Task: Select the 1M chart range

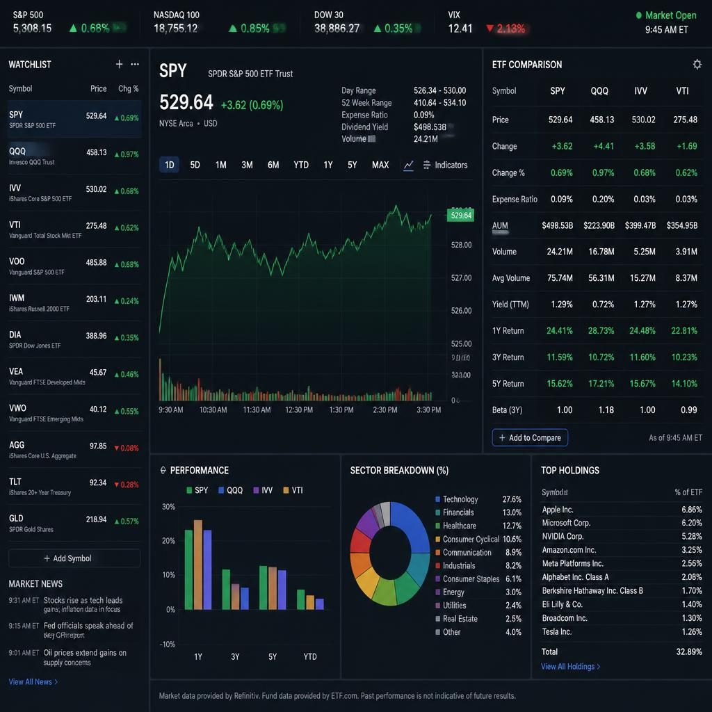Action: [x=220, y=165]
